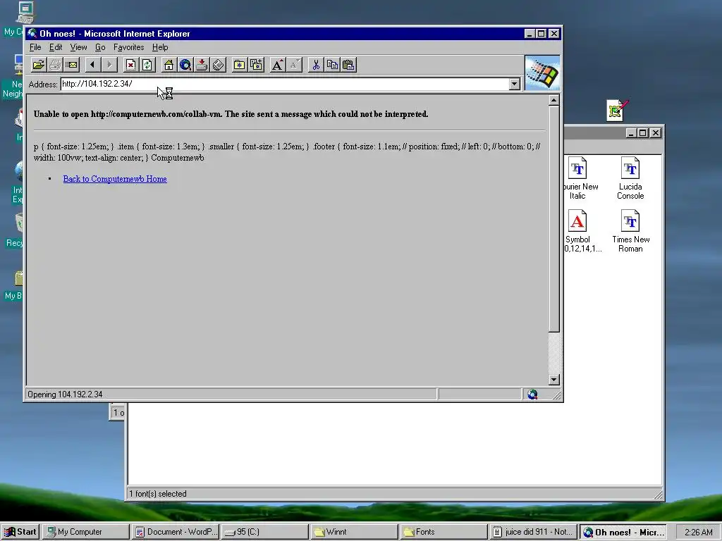722x541 pixels.
Task: Click the Windows flag logo animation
Action: [542, 73]
